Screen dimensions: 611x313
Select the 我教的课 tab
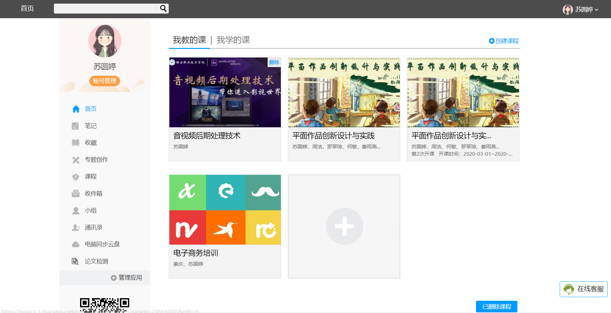pos(189,40)
